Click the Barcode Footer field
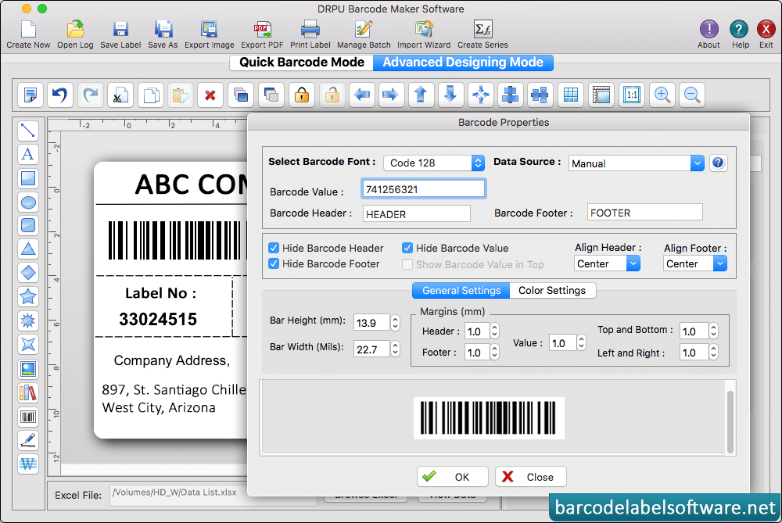782x523 pixels. click(644, 212)
